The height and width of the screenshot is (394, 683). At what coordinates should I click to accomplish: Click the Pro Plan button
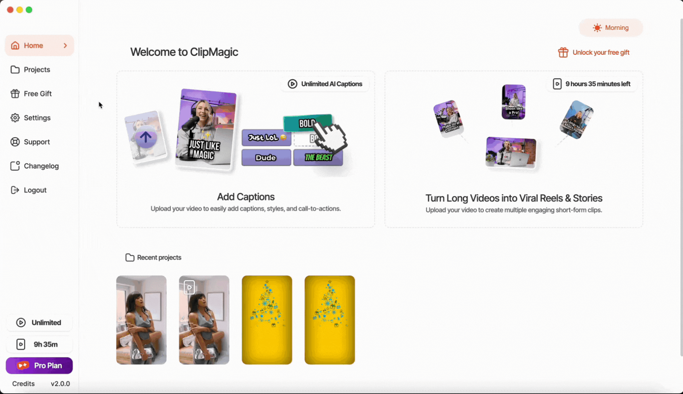[x=39, y=366]
